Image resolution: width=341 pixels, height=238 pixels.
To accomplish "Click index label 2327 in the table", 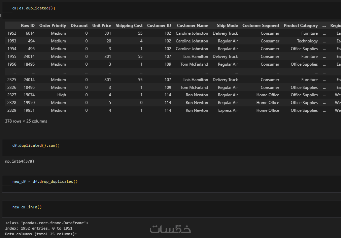I will (12, 95).
